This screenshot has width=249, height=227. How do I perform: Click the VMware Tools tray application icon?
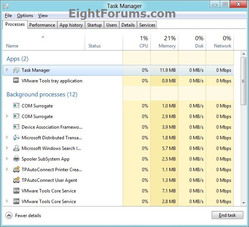(x=16, y=81)
